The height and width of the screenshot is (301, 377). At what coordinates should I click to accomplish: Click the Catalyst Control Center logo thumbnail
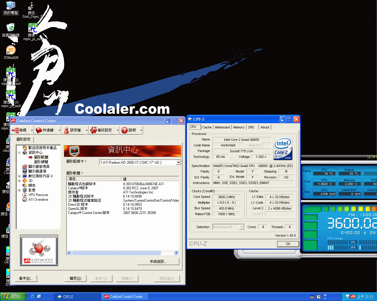pos(39,250)
